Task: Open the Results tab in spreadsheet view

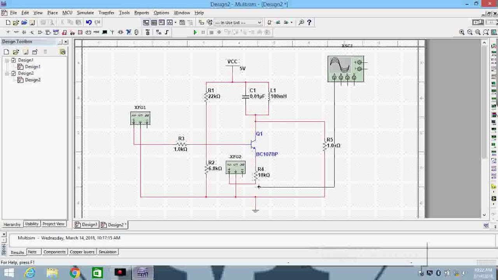Action: click(17, 252)
